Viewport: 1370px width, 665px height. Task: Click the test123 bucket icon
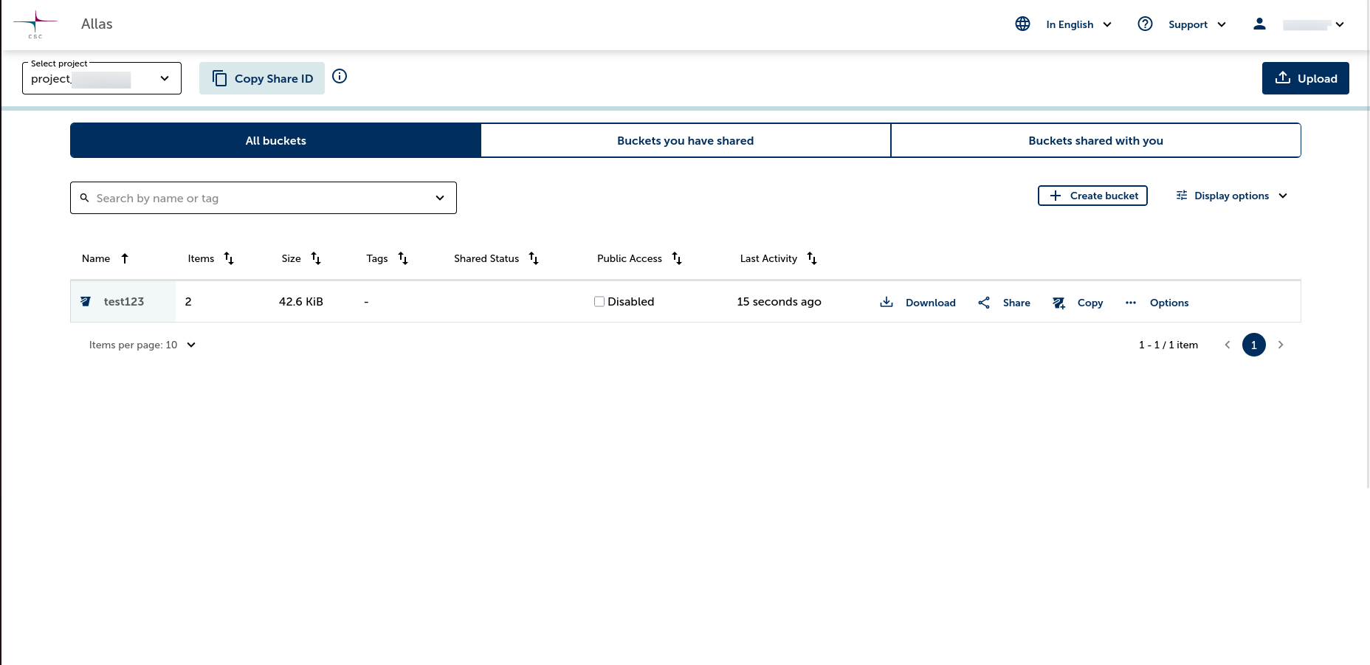(86, 301)
